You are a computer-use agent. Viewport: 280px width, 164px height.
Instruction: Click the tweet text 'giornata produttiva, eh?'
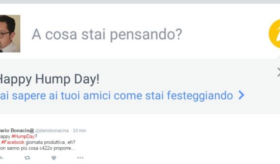pyautogui.click(x=51, y=142)
